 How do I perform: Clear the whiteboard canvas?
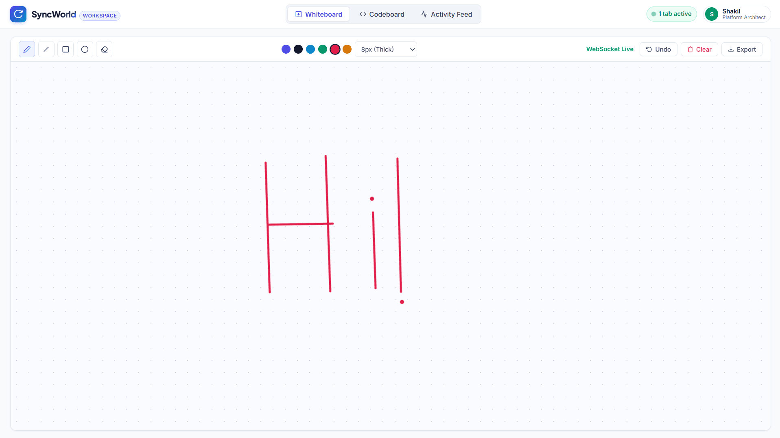[699, 49]
